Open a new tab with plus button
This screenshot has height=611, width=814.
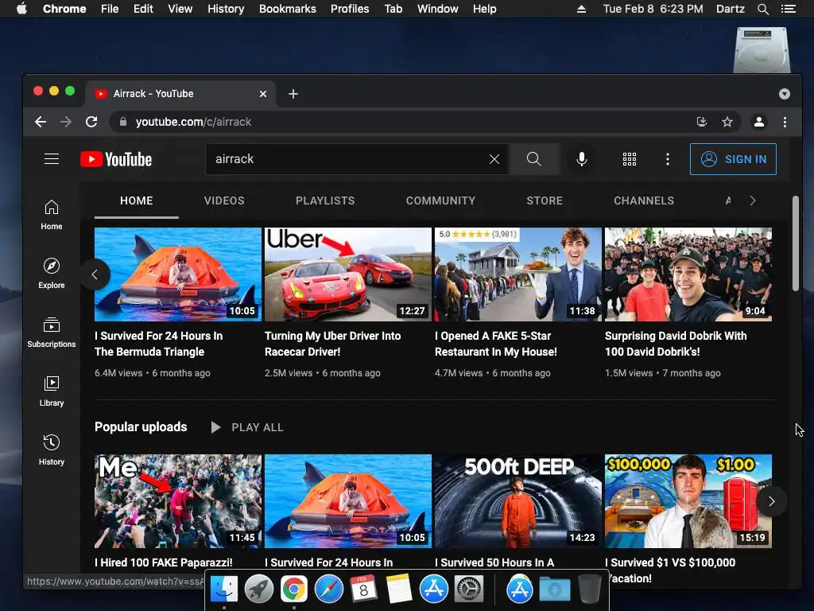pyautogui.click(x=293, y=94)
